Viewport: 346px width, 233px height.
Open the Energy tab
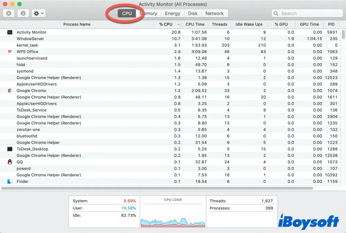(x=172, y=13)
